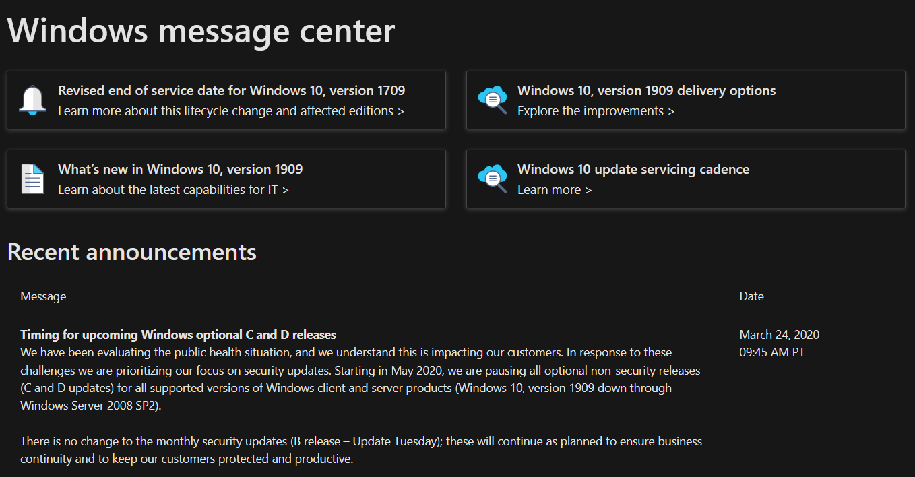Click the Windows message center heading

pyautogui.click(x=201, y=30)
